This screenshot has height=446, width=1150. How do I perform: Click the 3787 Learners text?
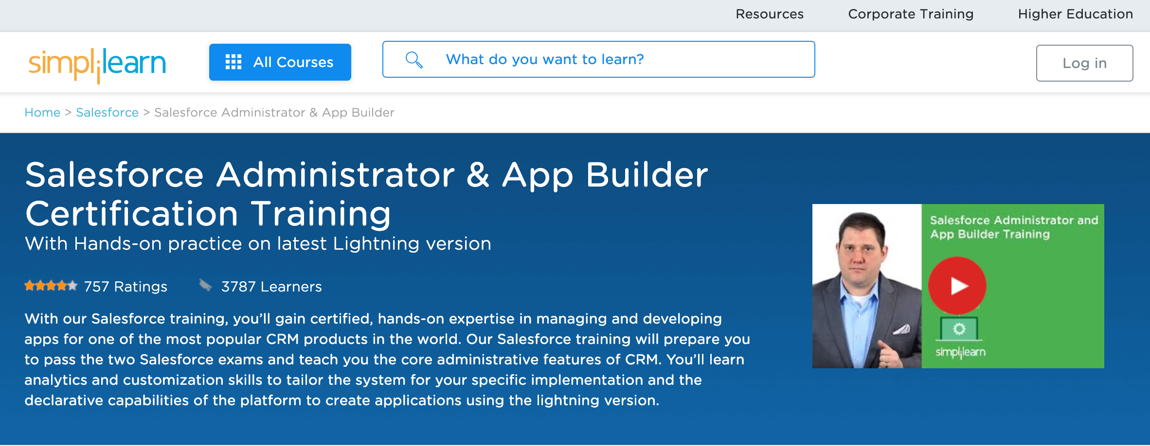(x=271, y=287)
